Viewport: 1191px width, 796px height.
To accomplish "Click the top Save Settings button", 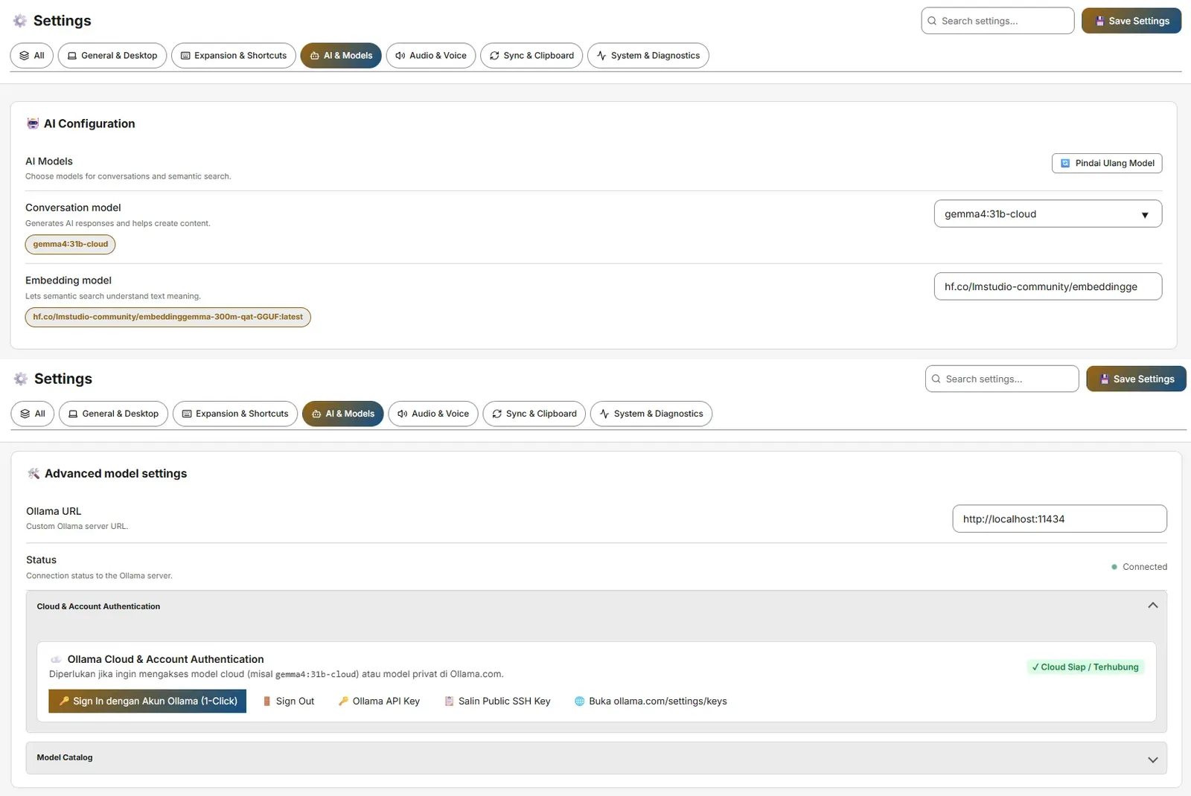I will (1131, 21).
